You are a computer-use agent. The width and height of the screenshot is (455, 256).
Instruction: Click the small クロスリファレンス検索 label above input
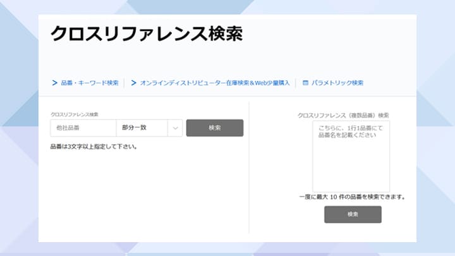[75, 114]
